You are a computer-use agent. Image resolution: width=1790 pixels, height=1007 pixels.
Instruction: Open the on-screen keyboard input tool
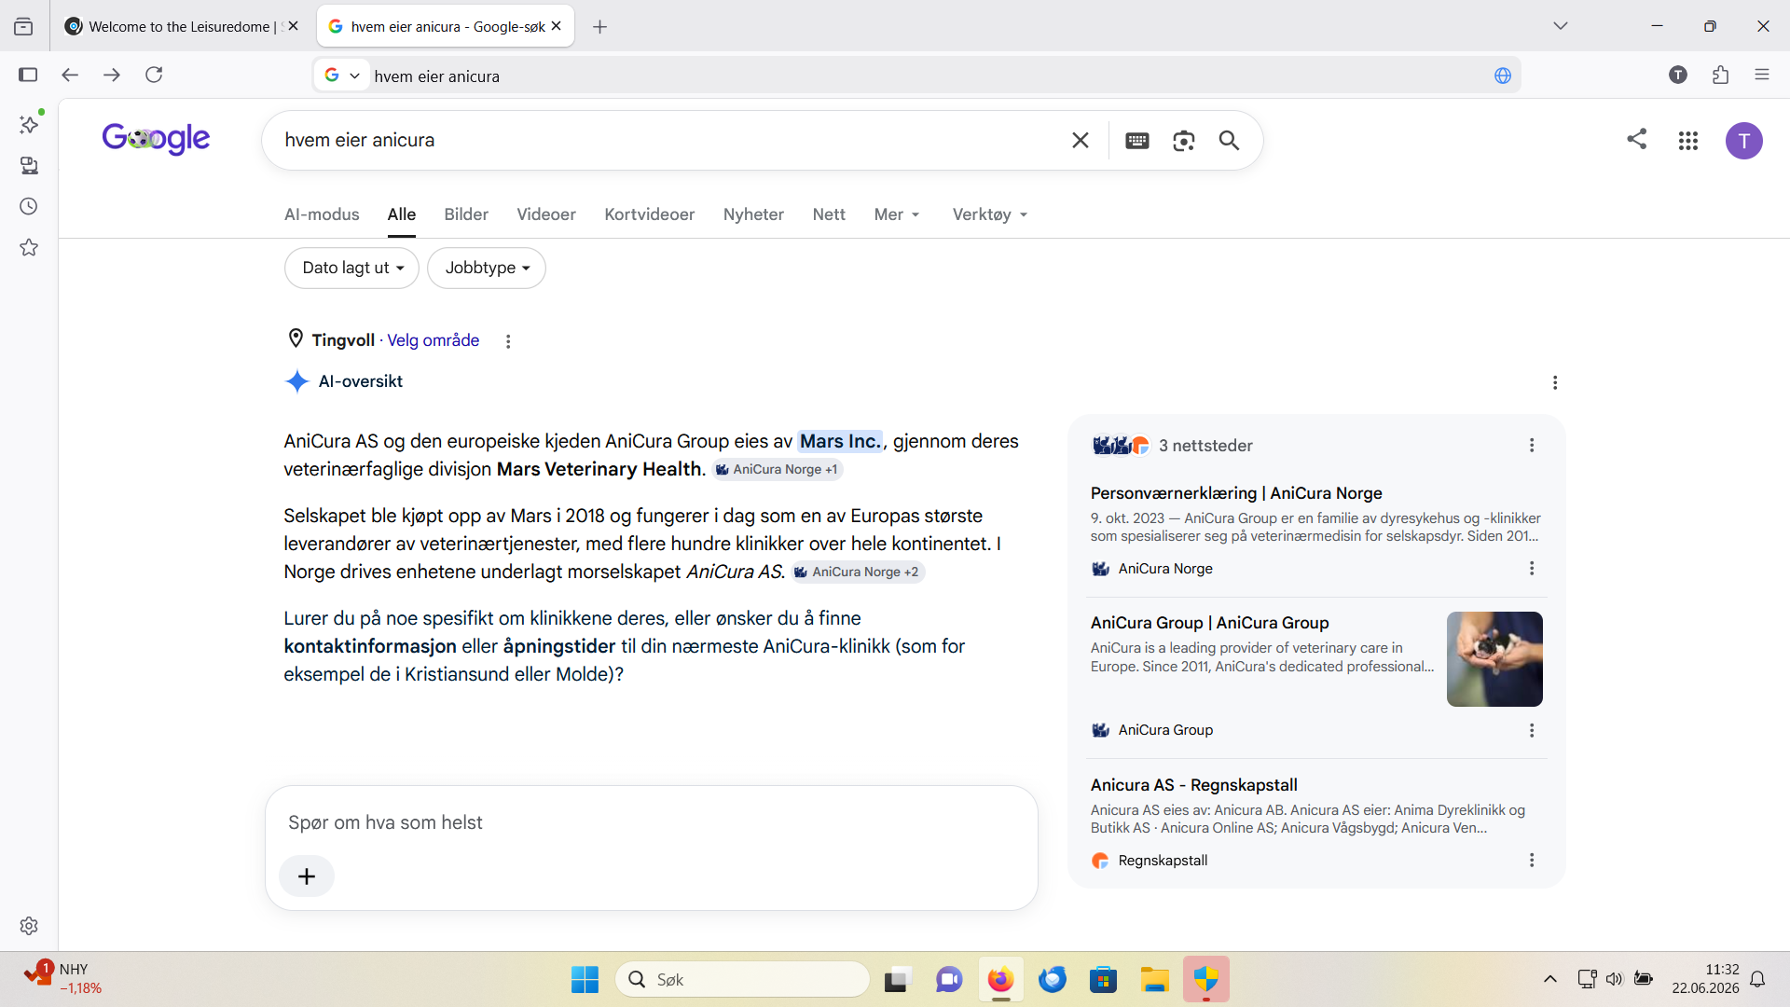click(x=1137, y=140)
